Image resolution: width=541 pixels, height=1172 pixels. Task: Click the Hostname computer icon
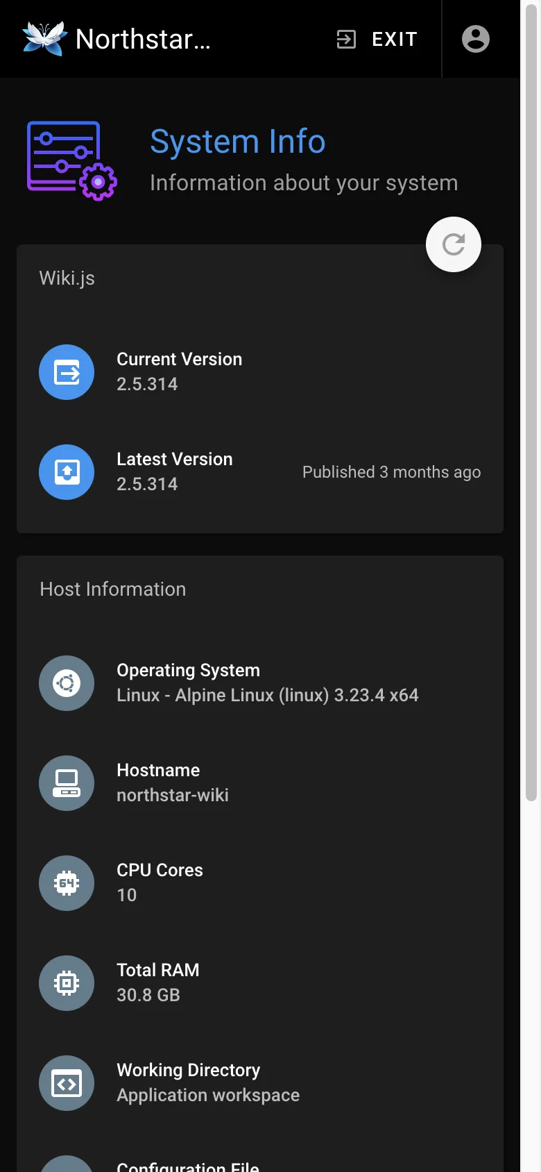(x=67, y=783)
